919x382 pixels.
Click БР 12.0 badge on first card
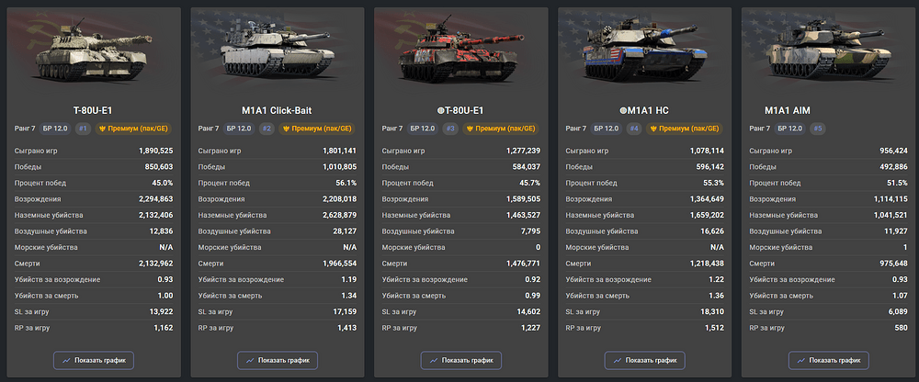tap(58, 129)
